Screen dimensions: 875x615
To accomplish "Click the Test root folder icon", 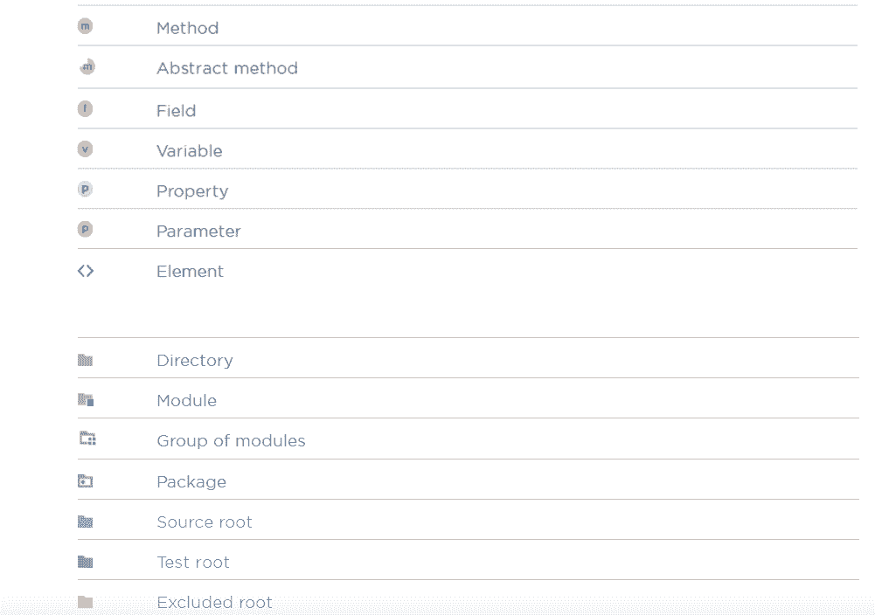I will coord(85,562).
